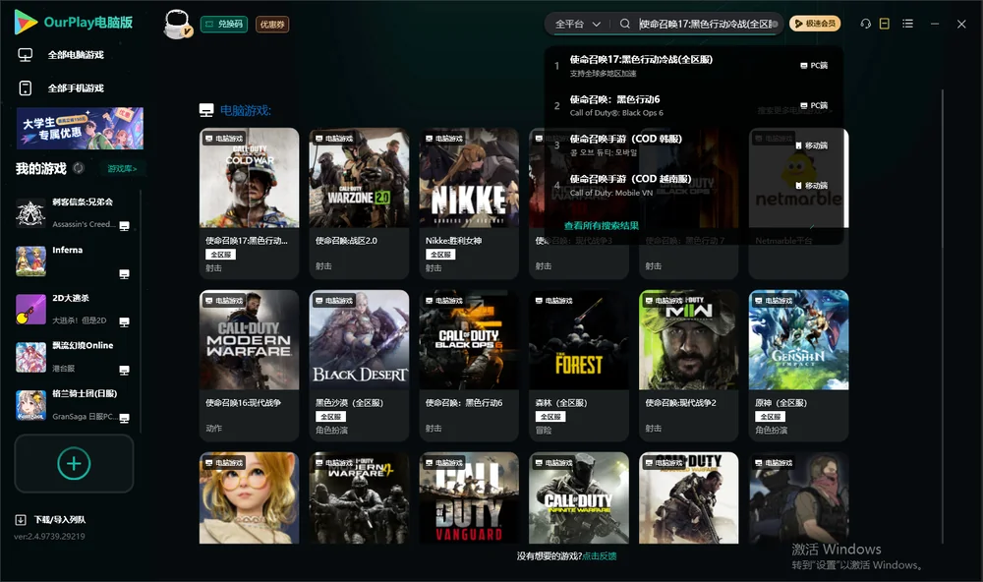Select Inferna in my games list
The width and height of the screenshot is (983, 582).
point(73,262)
